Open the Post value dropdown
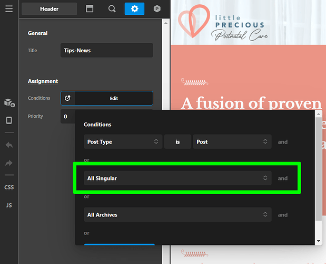The height and width of the screenshot is (264, 326). [x=232, y=142]
